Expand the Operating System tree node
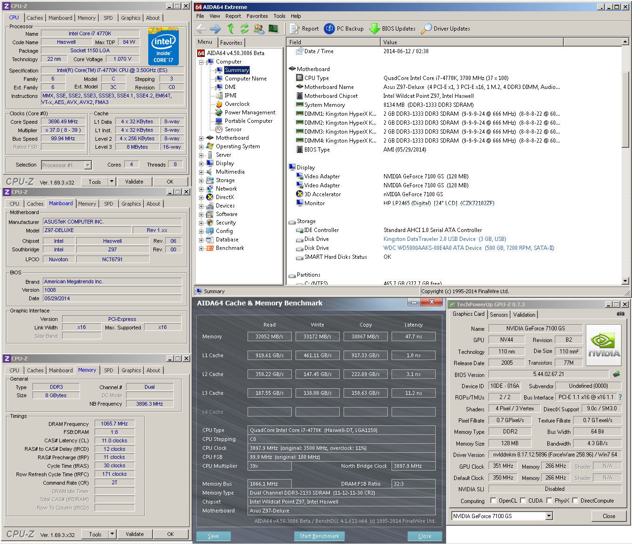 pyautogui.click(x=201, y=147)
